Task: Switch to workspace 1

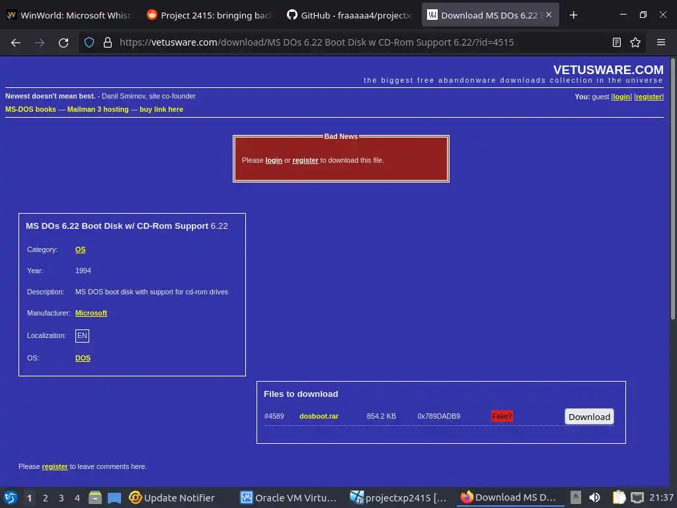Action: (x=29, y=498)
